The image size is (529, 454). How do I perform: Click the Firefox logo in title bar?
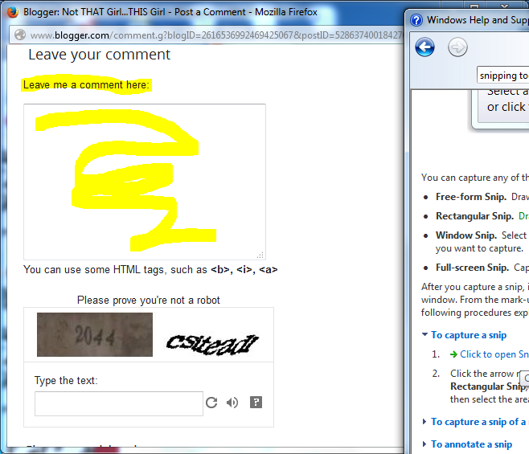tap(12, 12)
